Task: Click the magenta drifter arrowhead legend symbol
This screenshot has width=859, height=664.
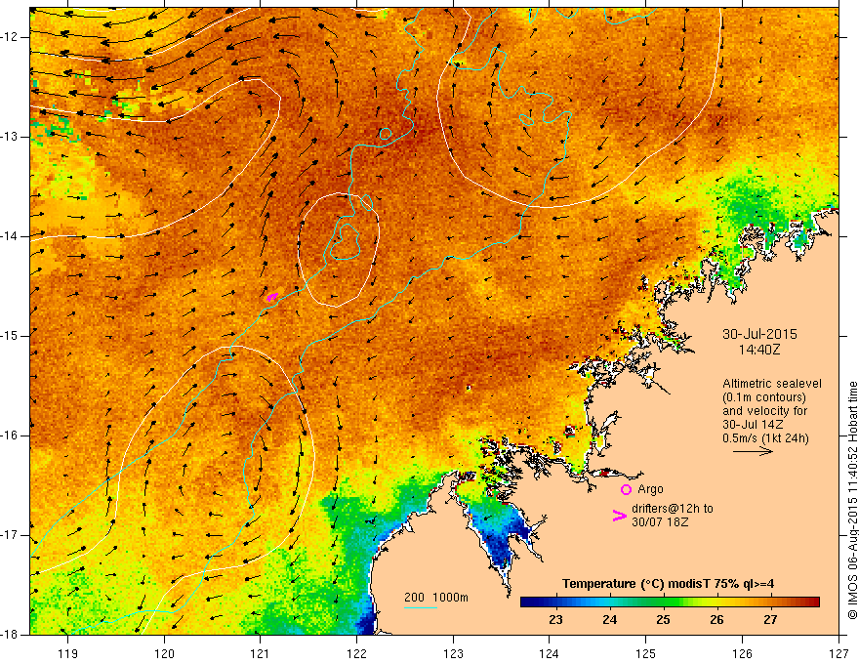Action: (619, 516)
